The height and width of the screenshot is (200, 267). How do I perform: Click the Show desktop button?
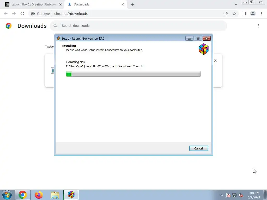[x=265, y=195]
